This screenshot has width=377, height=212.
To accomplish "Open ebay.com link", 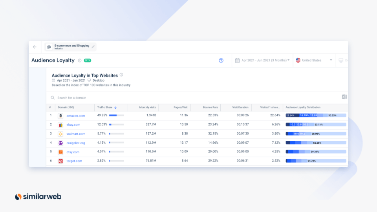I will click(x=73, y=125).
